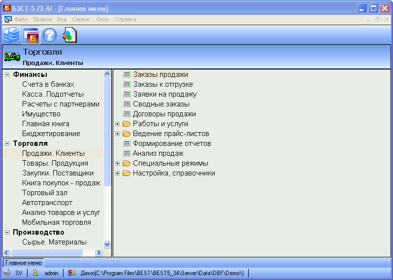Screen dimensions: 393x280
Task: Open the Сервис menu
Action: (x=81, y=19)
